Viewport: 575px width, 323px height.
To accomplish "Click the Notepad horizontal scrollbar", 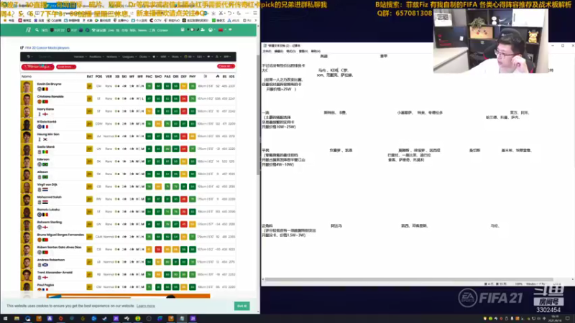I will click(409, 279).
